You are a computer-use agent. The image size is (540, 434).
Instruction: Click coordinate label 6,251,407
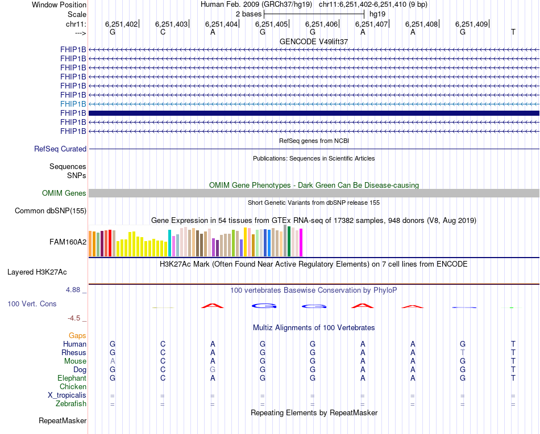(371, 24)
